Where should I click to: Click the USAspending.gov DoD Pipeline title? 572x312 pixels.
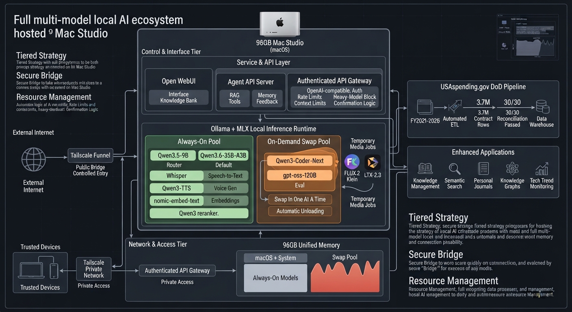pyautogui.click(x=483, y=87)
